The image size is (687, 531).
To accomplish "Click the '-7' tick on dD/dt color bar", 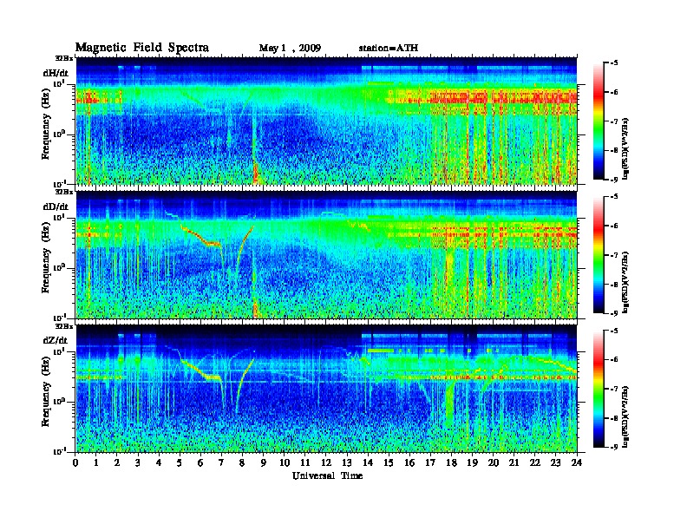I will point(614,255).
